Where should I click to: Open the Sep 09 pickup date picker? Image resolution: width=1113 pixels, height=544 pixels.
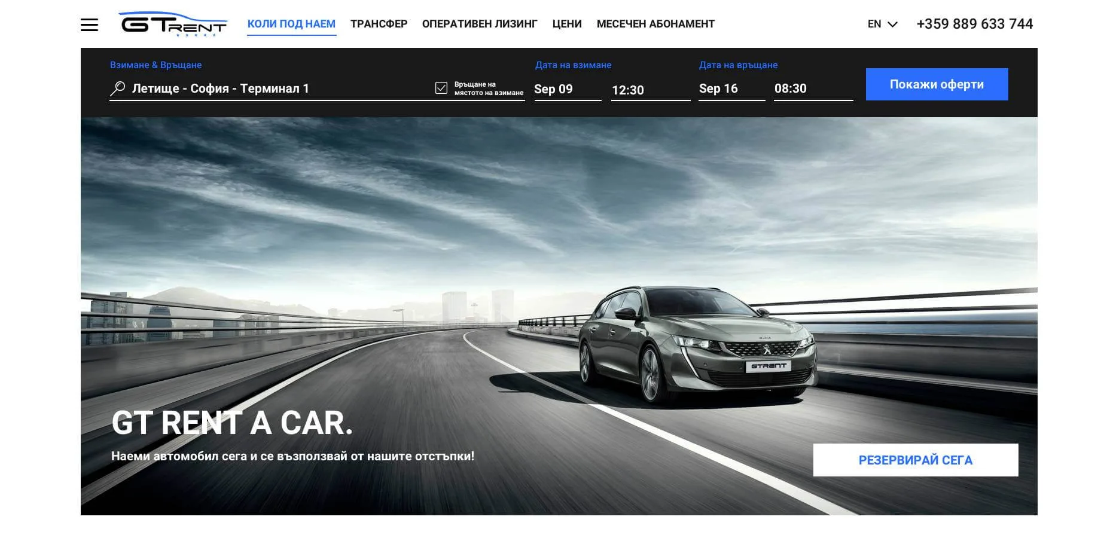click(x=566, y=89)
